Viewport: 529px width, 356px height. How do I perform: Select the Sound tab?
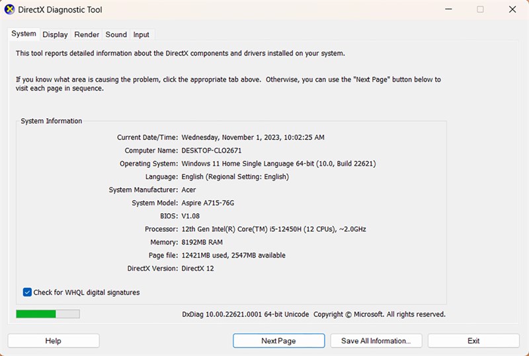(116, 34)
